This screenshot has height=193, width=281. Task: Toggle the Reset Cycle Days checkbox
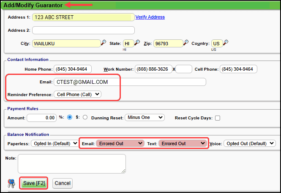point(218,118)
